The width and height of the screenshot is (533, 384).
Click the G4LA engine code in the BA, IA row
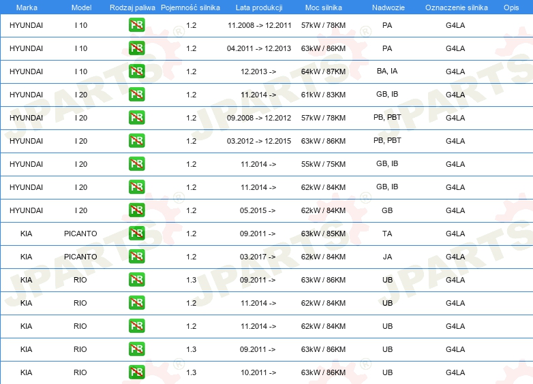coord(455,71)
